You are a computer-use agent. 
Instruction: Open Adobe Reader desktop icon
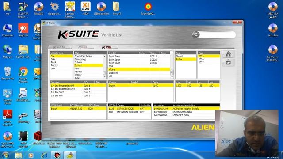pyautogui.click(x=8, y=118)
